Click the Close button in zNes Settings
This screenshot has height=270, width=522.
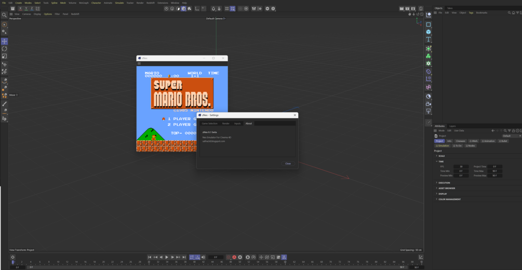(288, 164)
